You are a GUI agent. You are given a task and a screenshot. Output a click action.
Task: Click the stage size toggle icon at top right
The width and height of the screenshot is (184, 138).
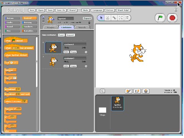pos(176,10)
